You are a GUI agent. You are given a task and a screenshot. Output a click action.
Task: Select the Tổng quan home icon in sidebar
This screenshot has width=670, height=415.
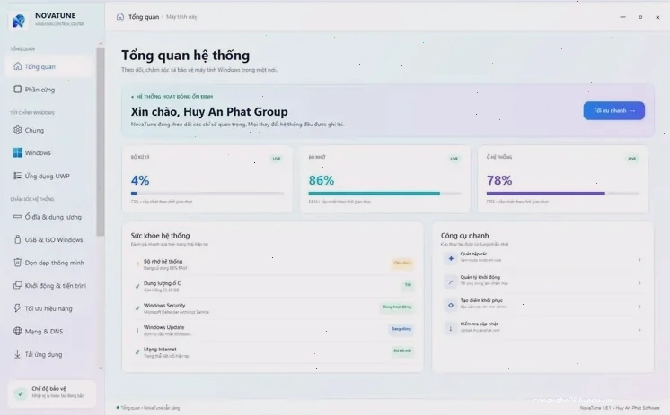pos(18,66)
